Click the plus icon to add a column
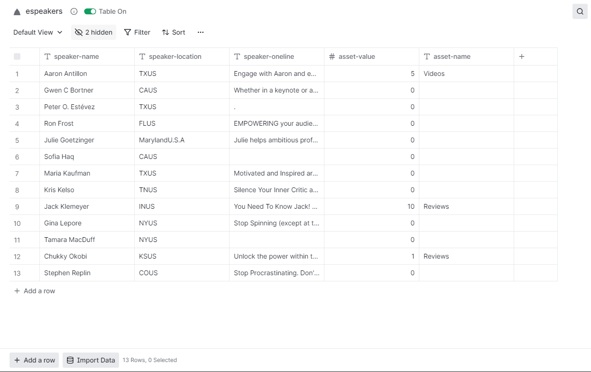591x372 pixels. [x=522, y=56]
